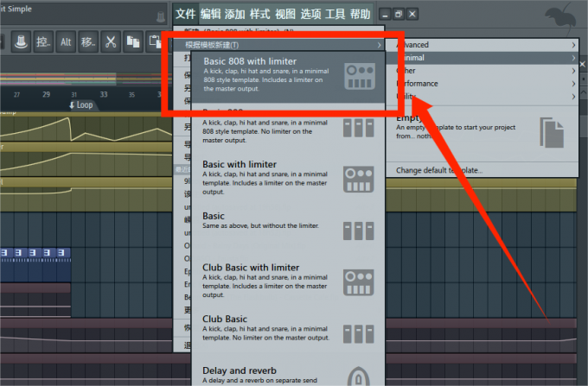Click the 控 toolbar button

43,41
